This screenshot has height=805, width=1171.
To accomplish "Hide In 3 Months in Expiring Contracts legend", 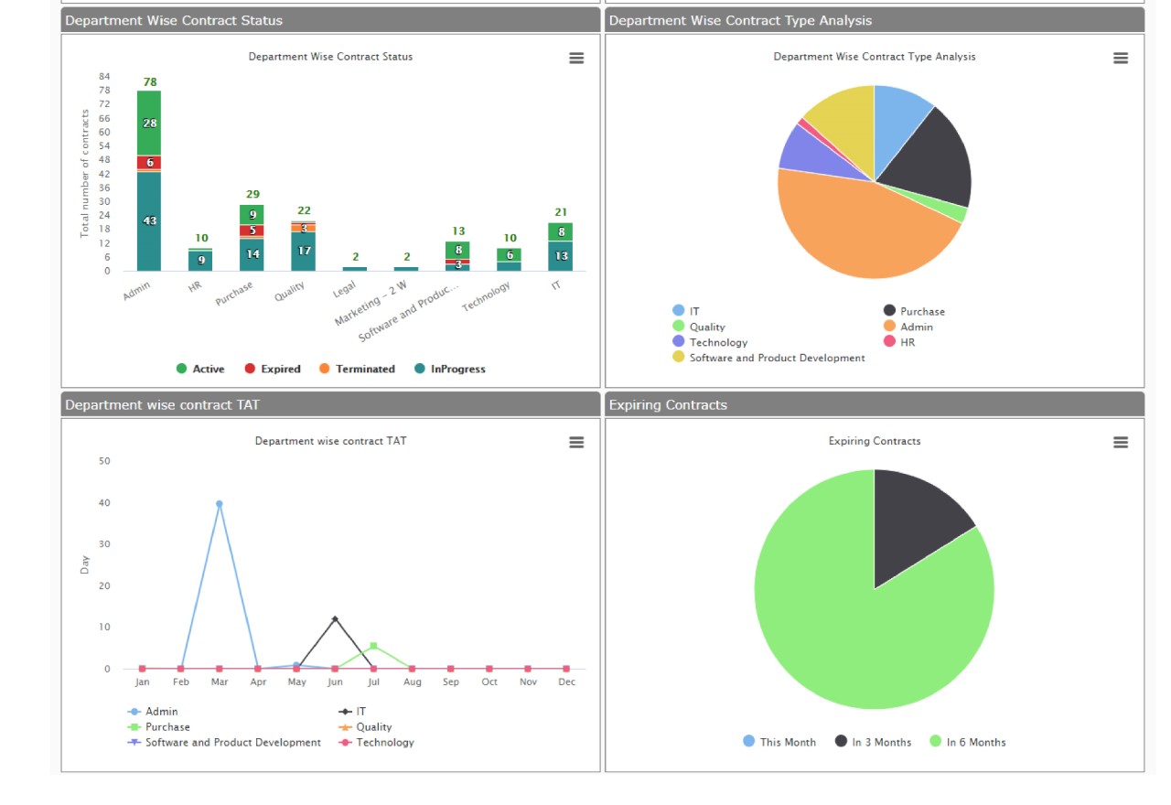I will click(874, 742).
